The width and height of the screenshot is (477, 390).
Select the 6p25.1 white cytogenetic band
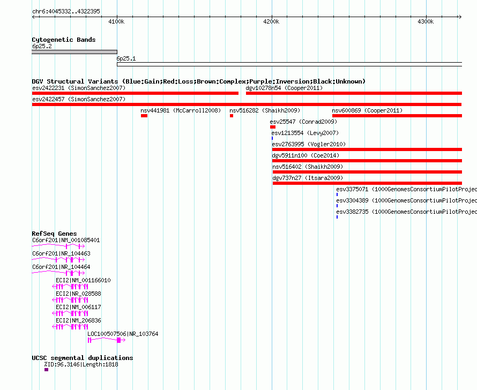coord(289,64)
